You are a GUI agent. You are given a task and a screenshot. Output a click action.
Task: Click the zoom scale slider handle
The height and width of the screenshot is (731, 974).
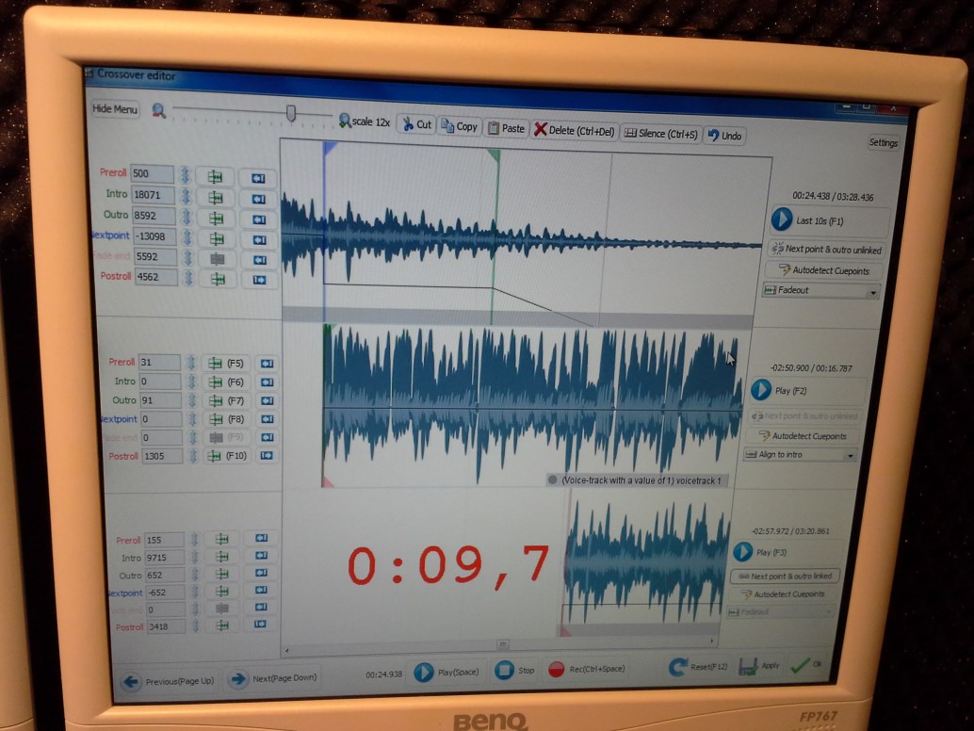pyautogui.click(x=291, y=113)
